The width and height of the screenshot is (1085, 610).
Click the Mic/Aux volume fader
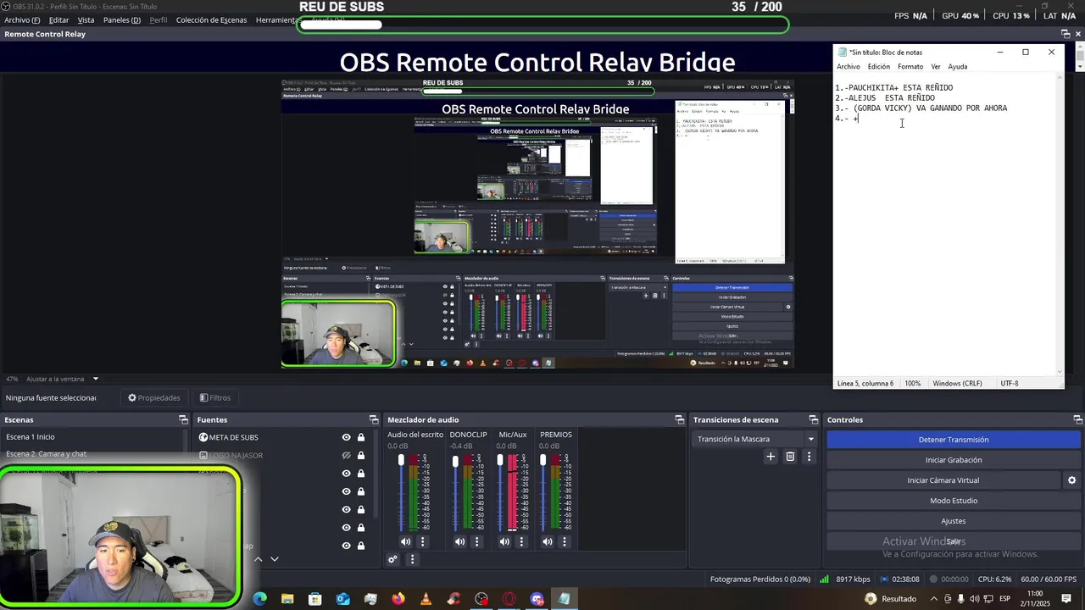(x=500, y=461)
